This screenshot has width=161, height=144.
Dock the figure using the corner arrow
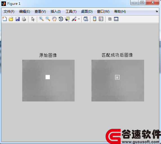tap(156, 11)
